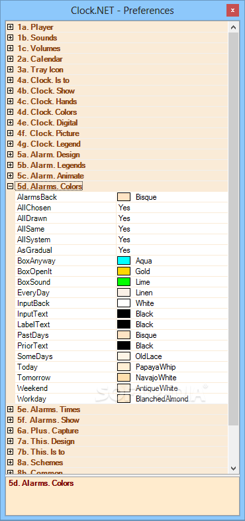Select the 5b. Alarm. Legends heading
The image size is (245, 521).
51,165
